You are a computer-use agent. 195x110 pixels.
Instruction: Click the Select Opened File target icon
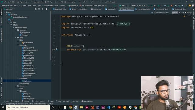[36, 9]
